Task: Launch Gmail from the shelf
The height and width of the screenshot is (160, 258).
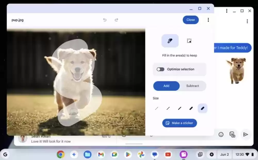Action: point(101,154)
